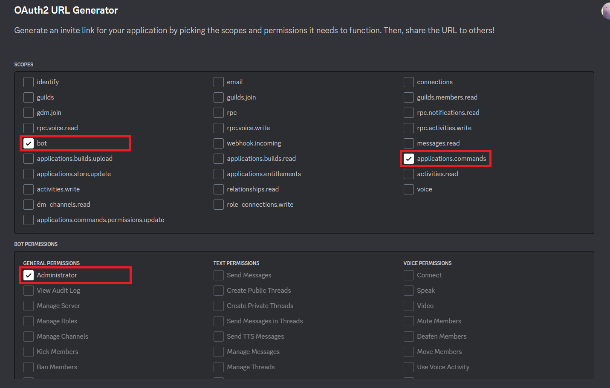Enable the rpc.voice.write scope

pyautogui.click(x=219, y=128)
